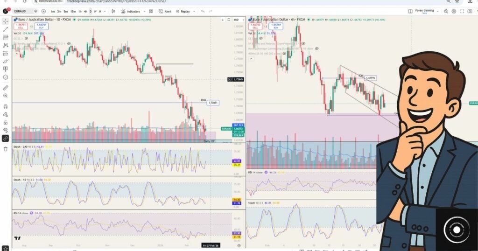Screen dimensions: 478x251
Task: Toggle magnet mode in left toolbar
Action: (6, 106)
